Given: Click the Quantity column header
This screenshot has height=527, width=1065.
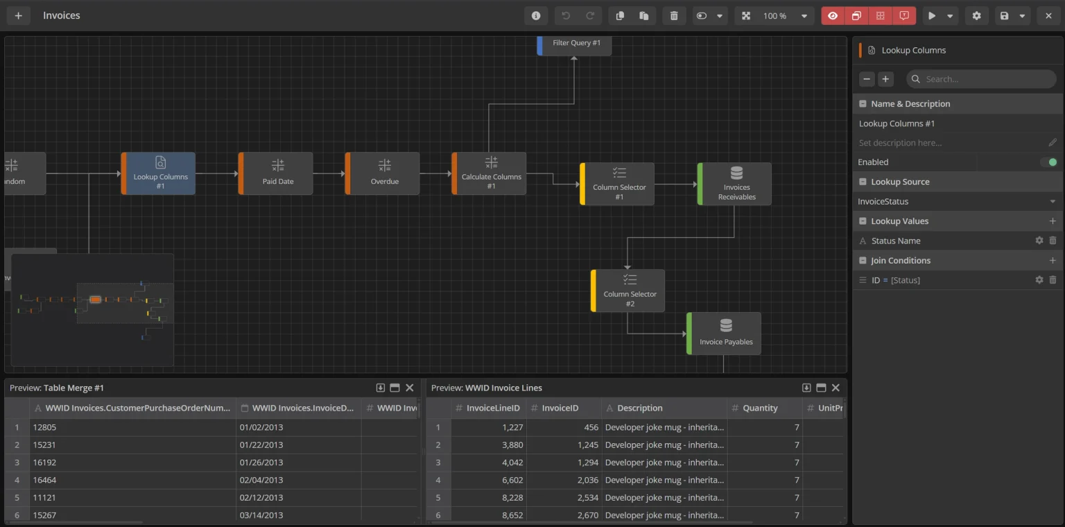Looking at the screenshot, I should pos(765,408).
